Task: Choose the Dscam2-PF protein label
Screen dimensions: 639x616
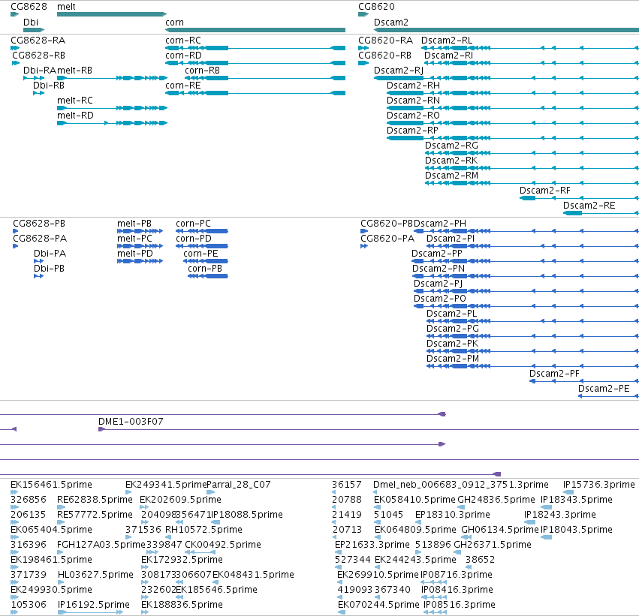Action: 554,374
